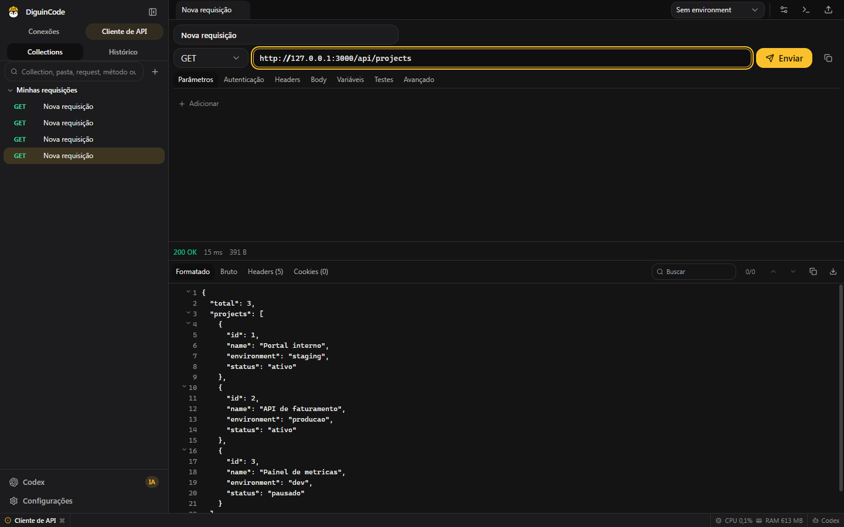Screen dimensions: 844x527
Task: Click the 200 OK status text
Action: (185, 252)
